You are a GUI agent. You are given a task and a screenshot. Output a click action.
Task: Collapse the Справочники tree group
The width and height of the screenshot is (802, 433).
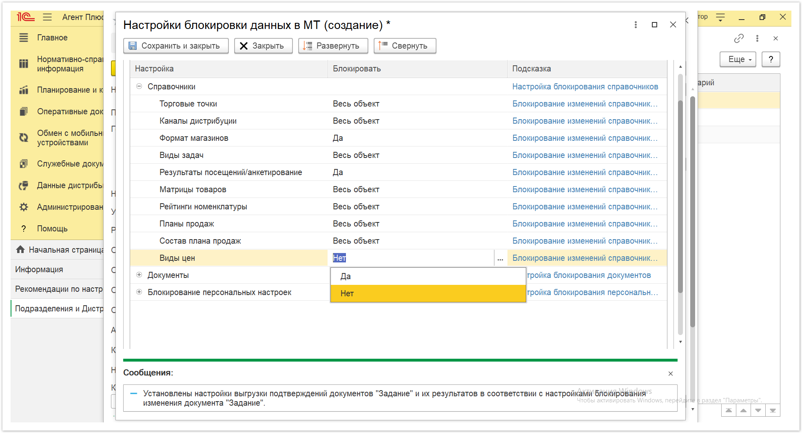coord(139,87)
